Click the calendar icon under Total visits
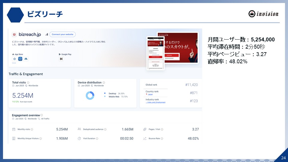Screen dimensions: 288x162 (13, 86)
